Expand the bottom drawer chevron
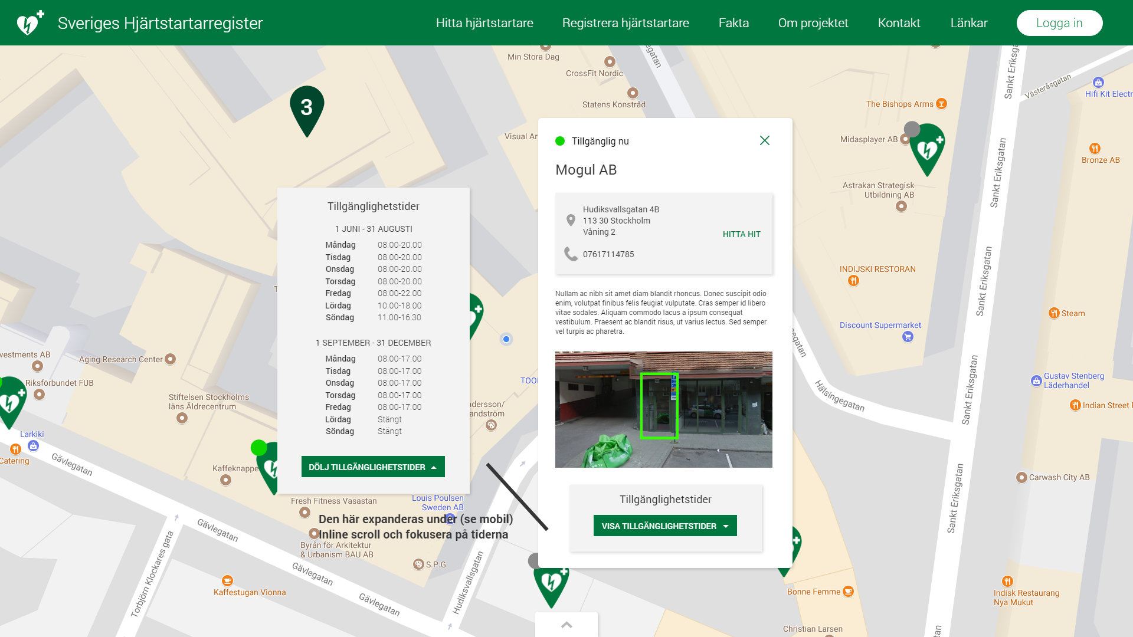1133x637 pixels. coord(566,625)
